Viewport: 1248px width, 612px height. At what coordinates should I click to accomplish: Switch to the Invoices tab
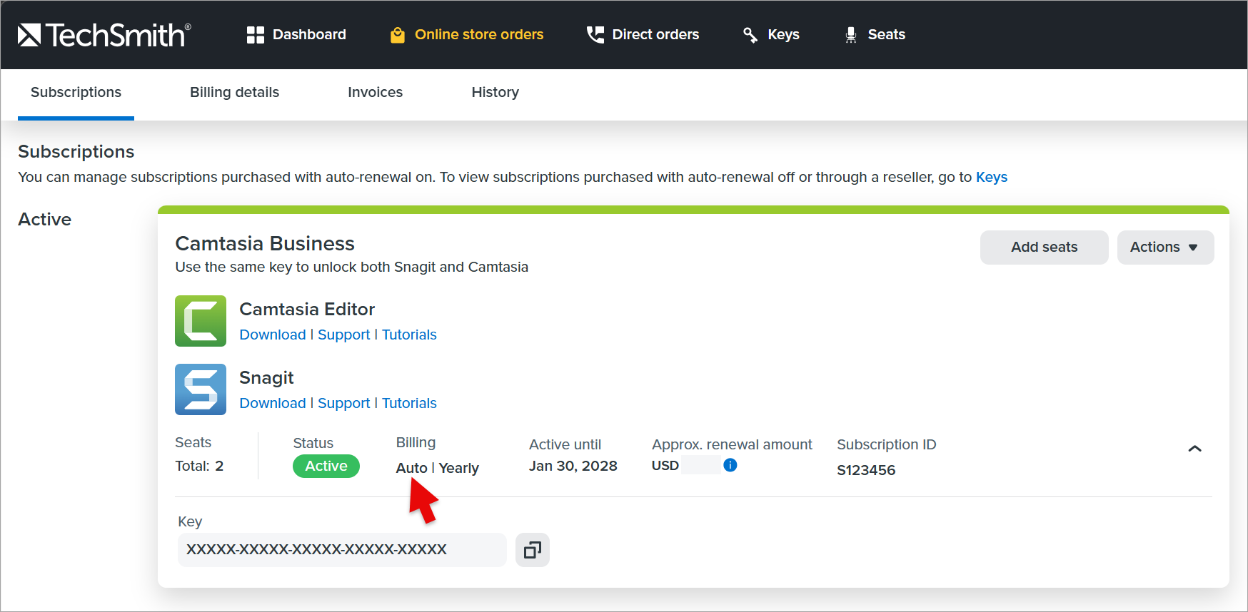(x=375, y=93)
